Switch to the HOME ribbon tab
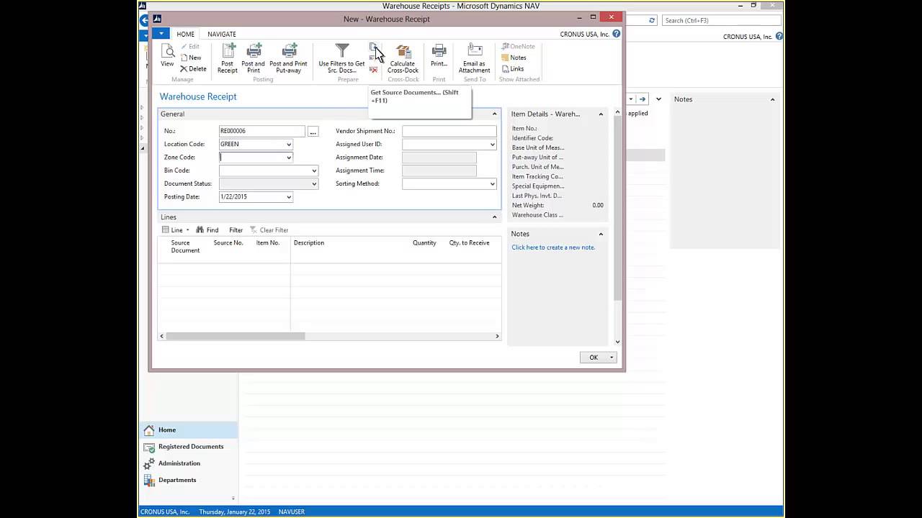Viewport: 922px width, 518px height. click(186, 34)
